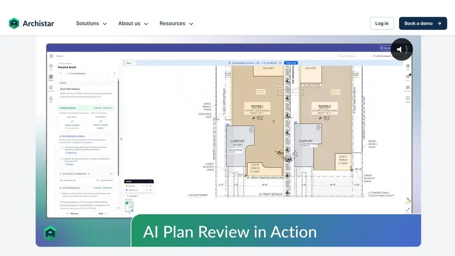The width and height of the screenshot is (455, 256).
Task: Tick the 'Draw the required setback zone' checkbox
Action: coord(62,148)
